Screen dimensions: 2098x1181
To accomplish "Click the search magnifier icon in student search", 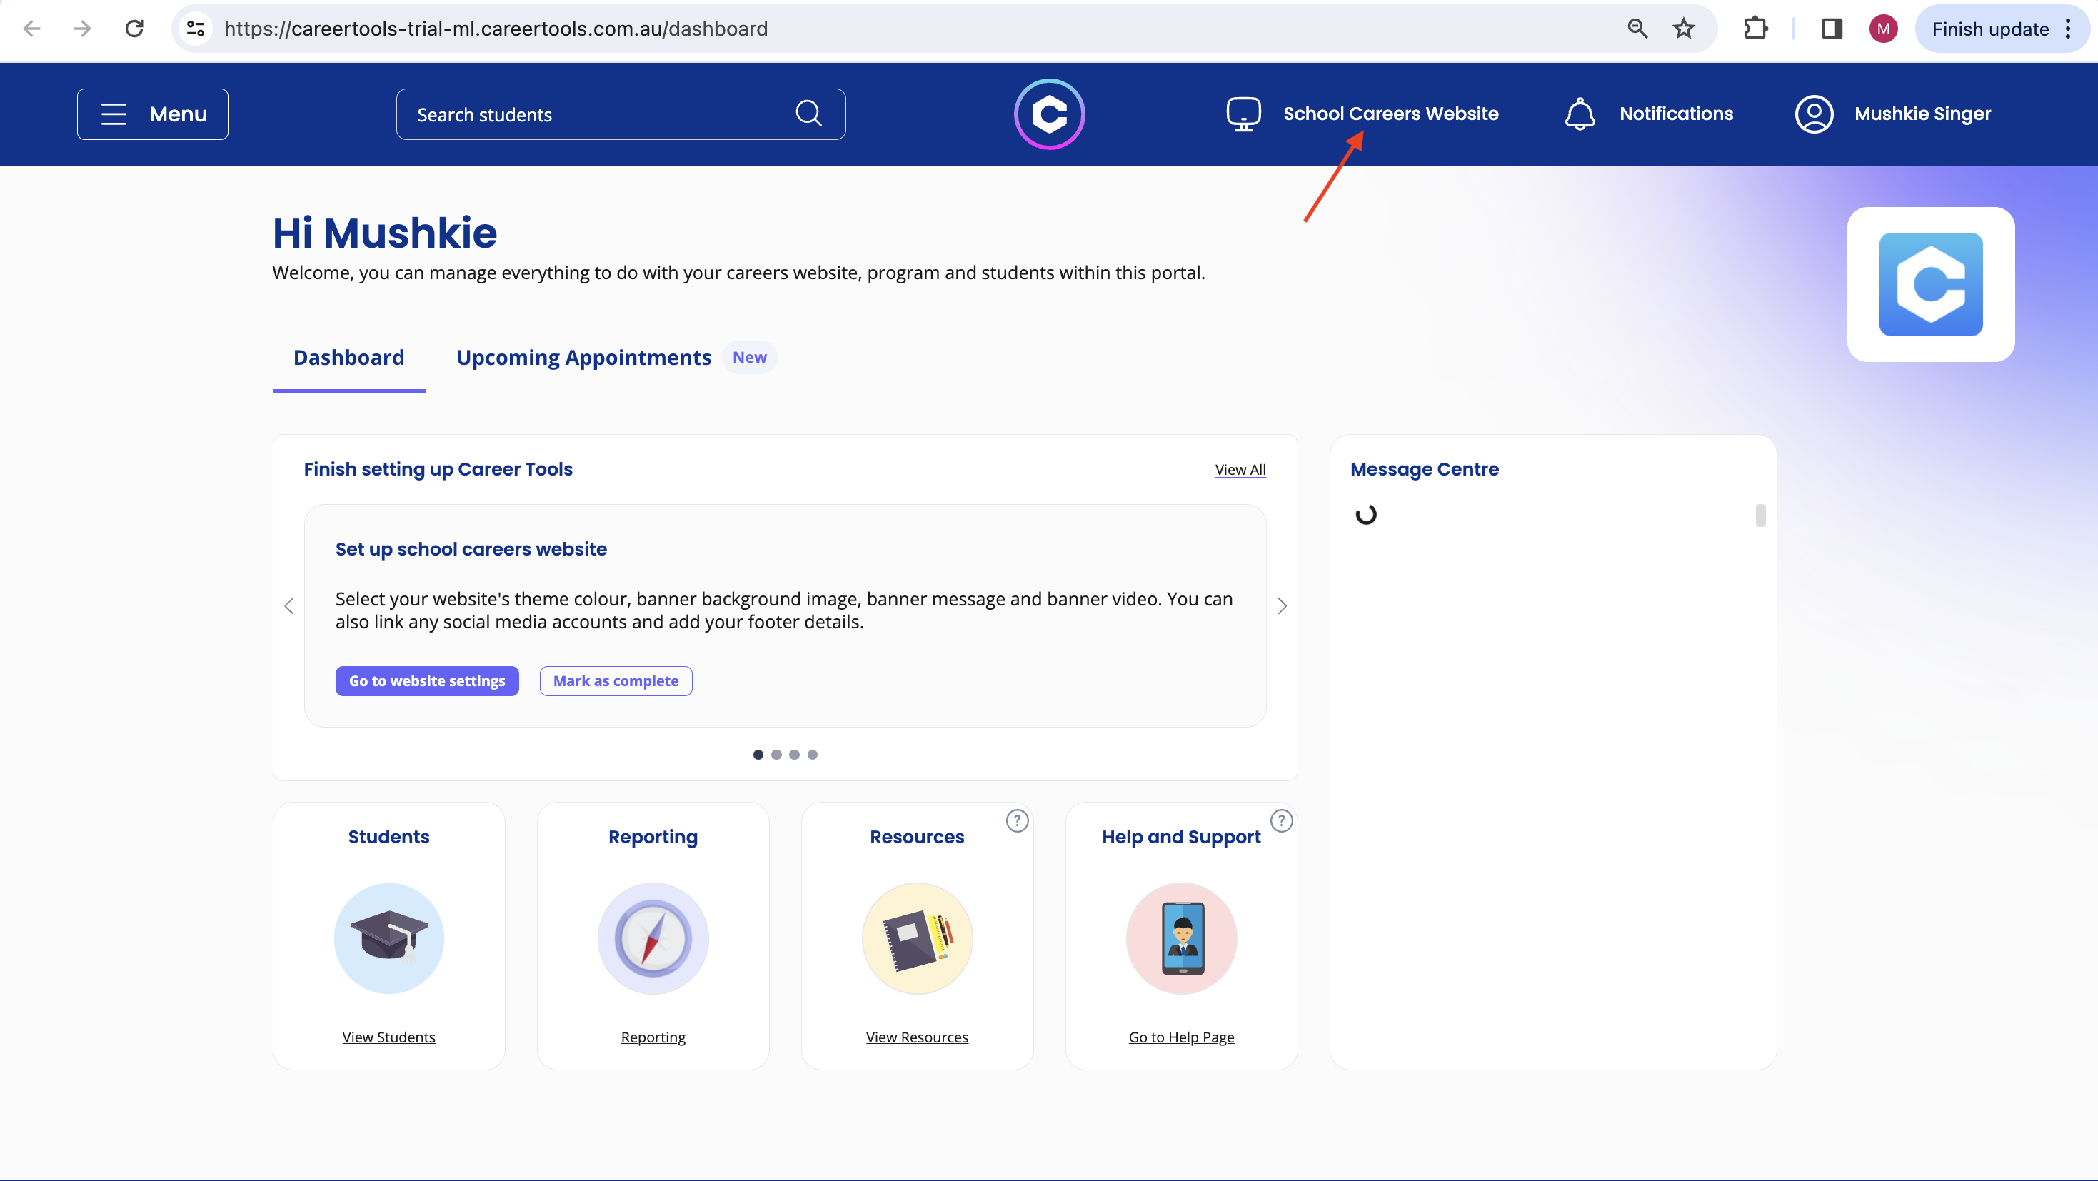I will point(808,114).
